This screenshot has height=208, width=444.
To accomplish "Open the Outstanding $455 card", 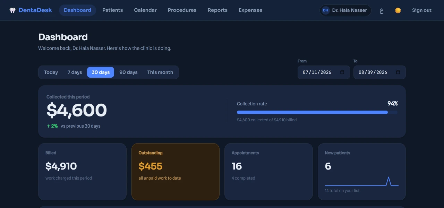I will pyautogui.click(x=176, y=172).
